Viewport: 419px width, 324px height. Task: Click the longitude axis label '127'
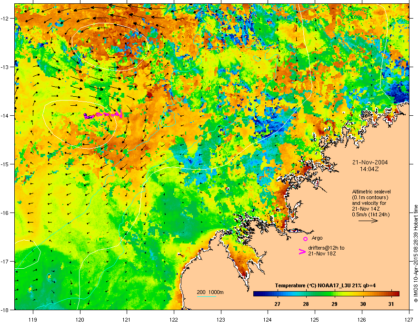coord(409,319)
